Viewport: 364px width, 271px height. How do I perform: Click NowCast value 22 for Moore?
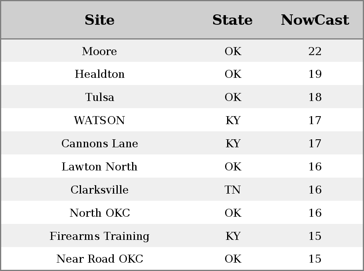315,51
